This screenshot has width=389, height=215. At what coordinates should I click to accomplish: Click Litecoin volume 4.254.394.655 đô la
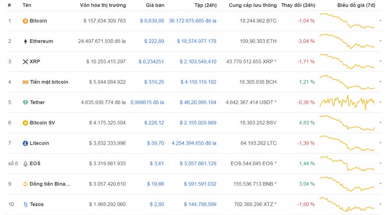pyautogui.click(x=194, y=143)
